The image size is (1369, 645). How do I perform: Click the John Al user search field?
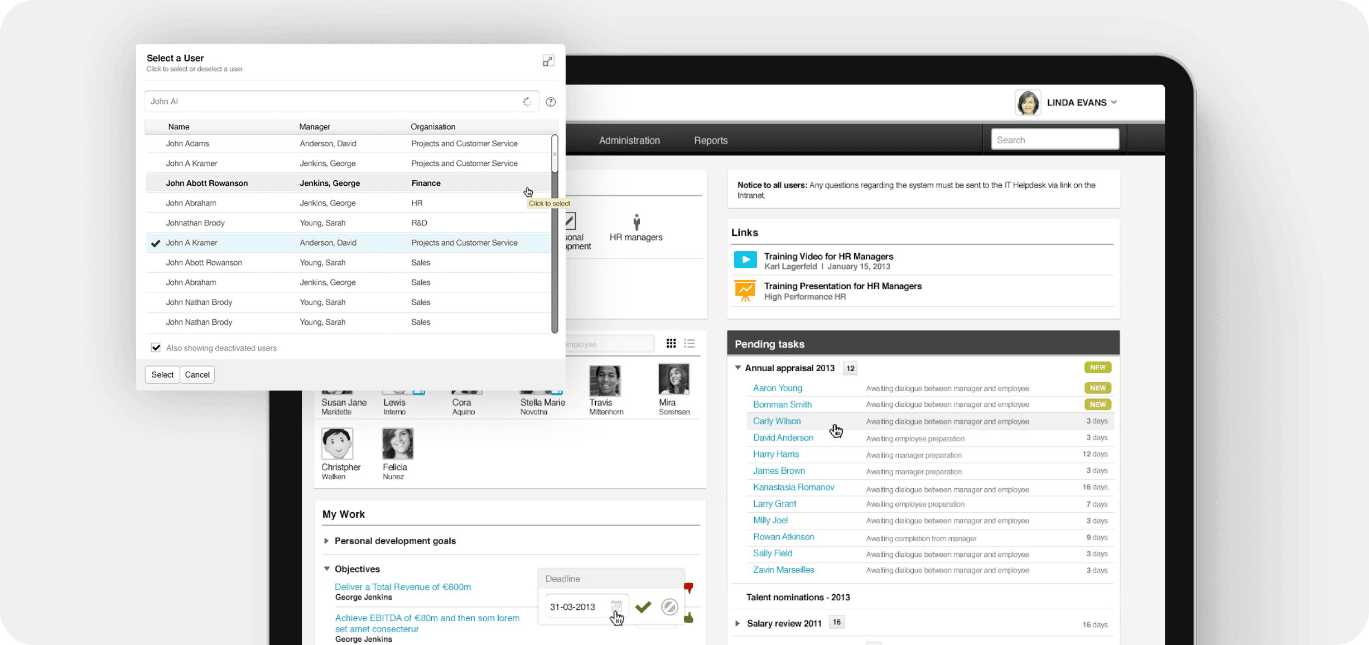coord(341,102)
